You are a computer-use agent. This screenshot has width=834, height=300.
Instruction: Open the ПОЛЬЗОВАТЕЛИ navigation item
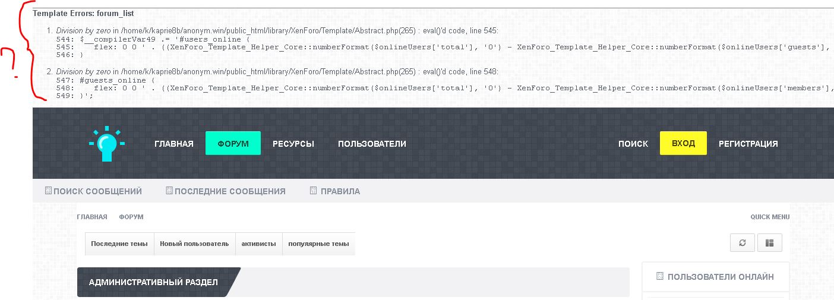click(372, 144)
